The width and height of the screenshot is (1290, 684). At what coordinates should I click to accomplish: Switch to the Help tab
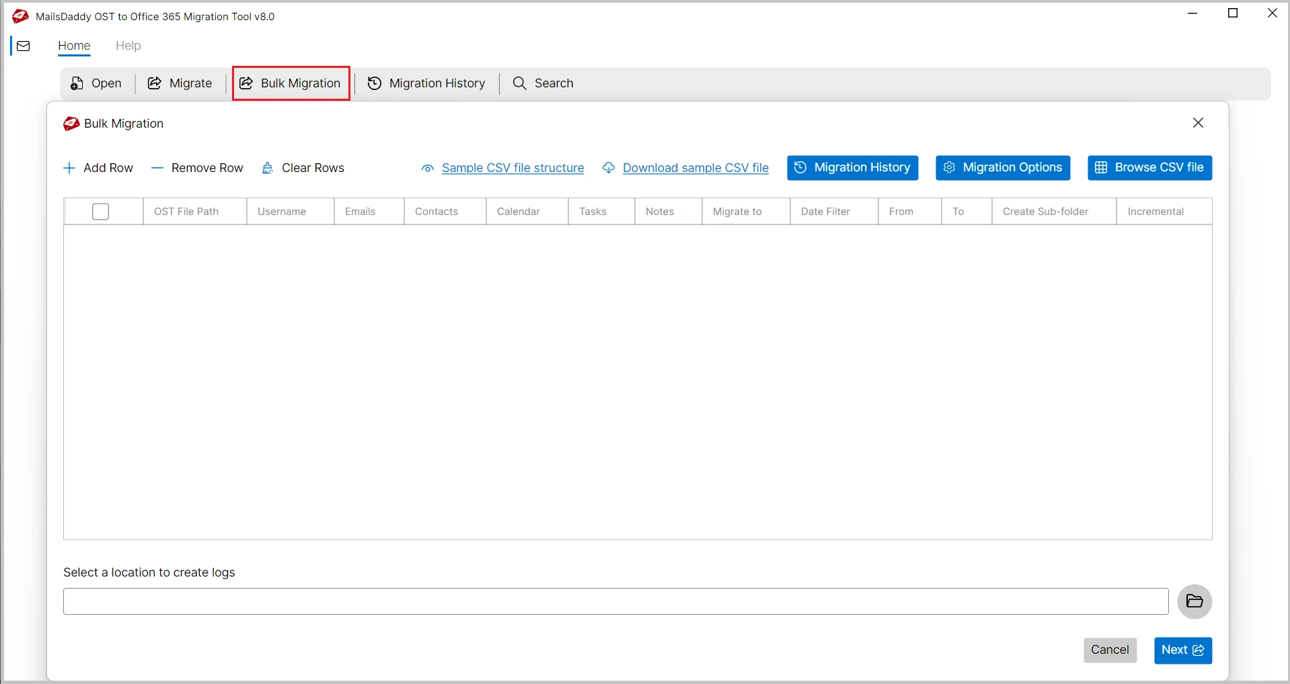tap(128, 46)
